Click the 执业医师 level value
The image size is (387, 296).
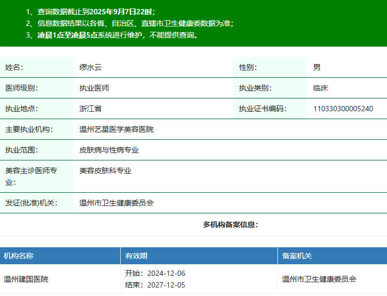point(94,88)
